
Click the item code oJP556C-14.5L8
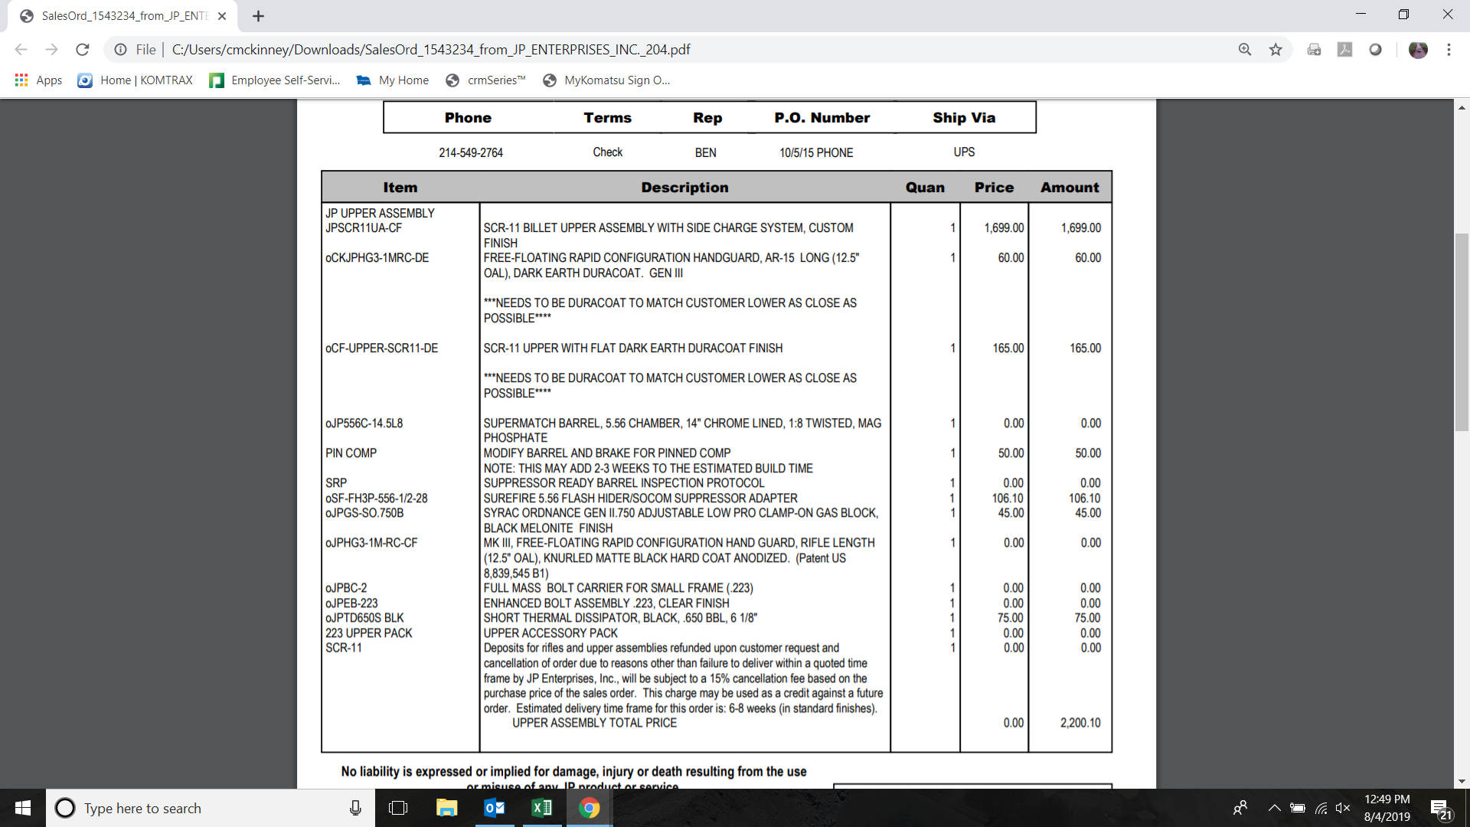click(364, 423)
